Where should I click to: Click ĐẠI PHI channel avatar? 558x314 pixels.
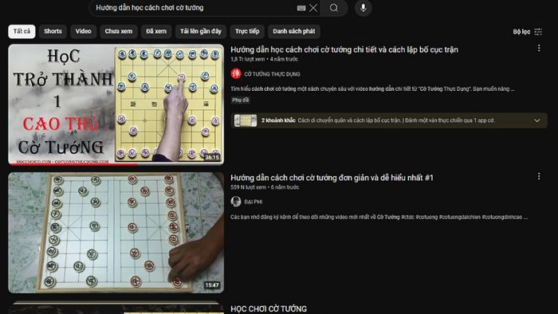coord(236,202)
